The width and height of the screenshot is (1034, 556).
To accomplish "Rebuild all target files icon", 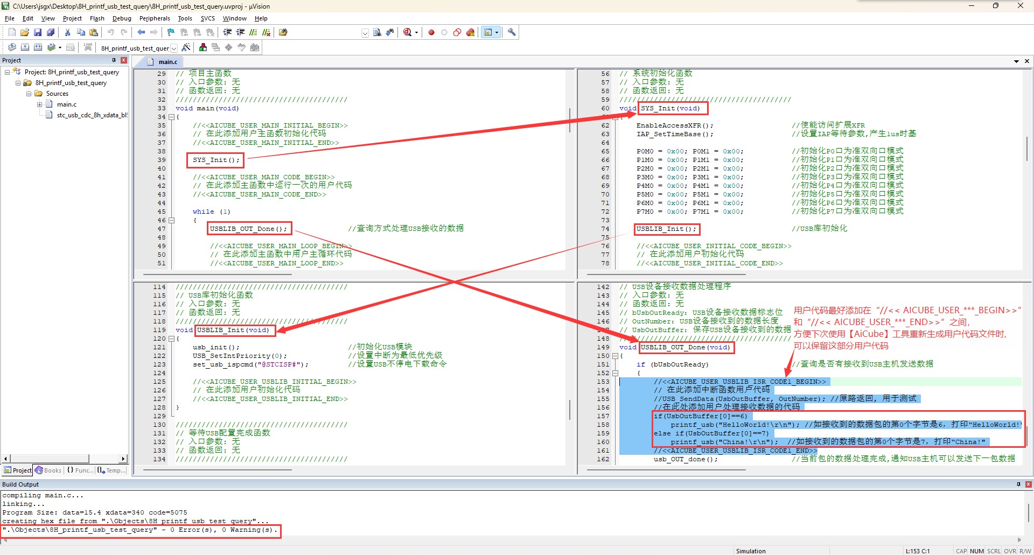I will click(x=38, y=47).
